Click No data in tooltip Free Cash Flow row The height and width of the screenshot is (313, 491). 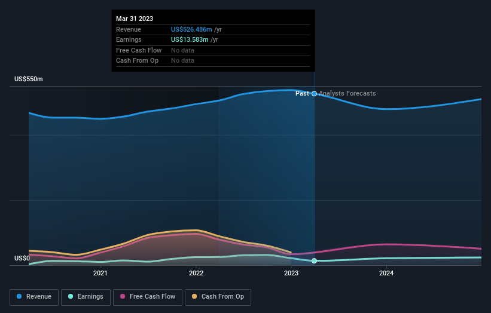click(x=182, y=50)
